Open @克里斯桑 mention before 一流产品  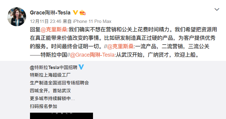point(120,46)
